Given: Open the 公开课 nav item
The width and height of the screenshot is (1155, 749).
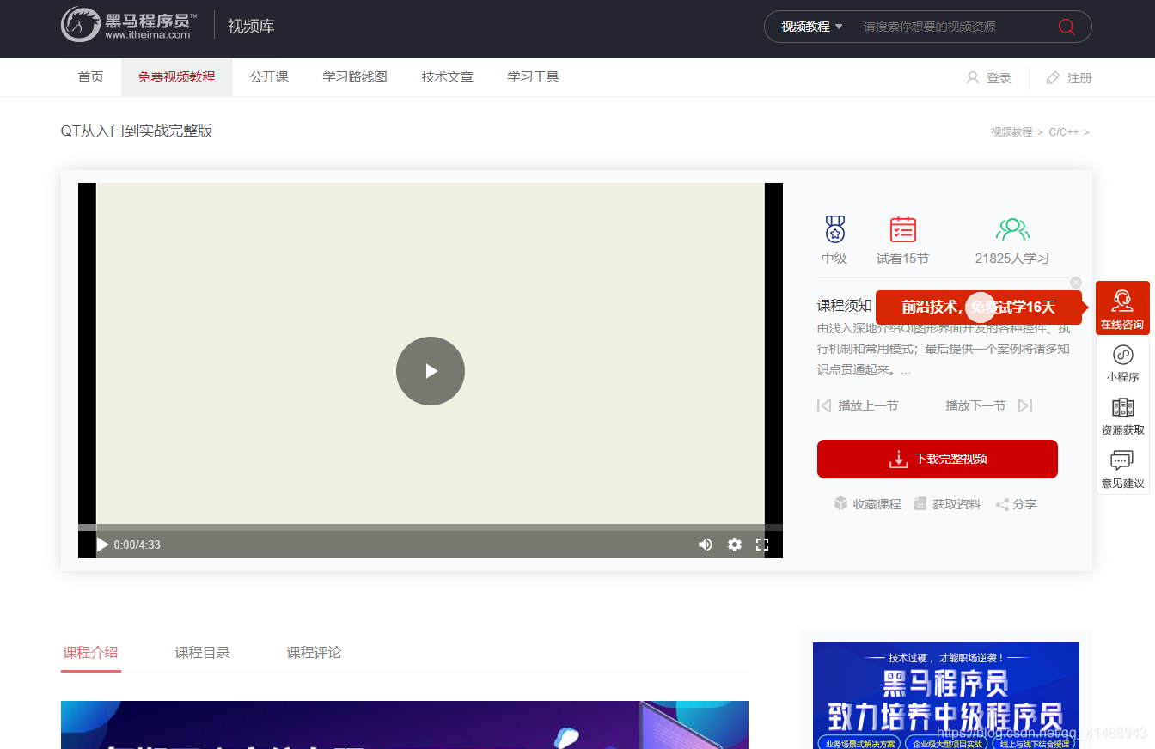Looking at the screenshot, I should 269,77.
